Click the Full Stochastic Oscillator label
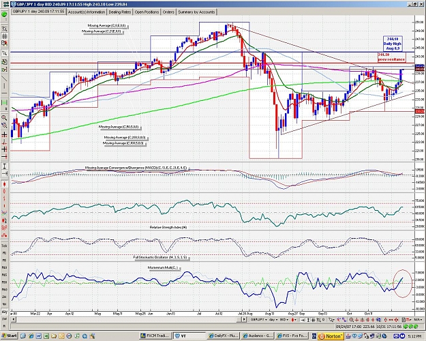This screenshot has width=426, height=341. click(161, 257)
